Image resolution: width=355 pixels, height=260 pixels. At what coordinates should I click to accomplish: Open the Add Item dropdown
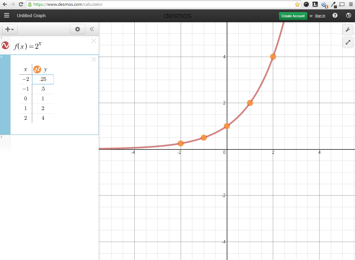pyautogui.click(x=10, y=29)
